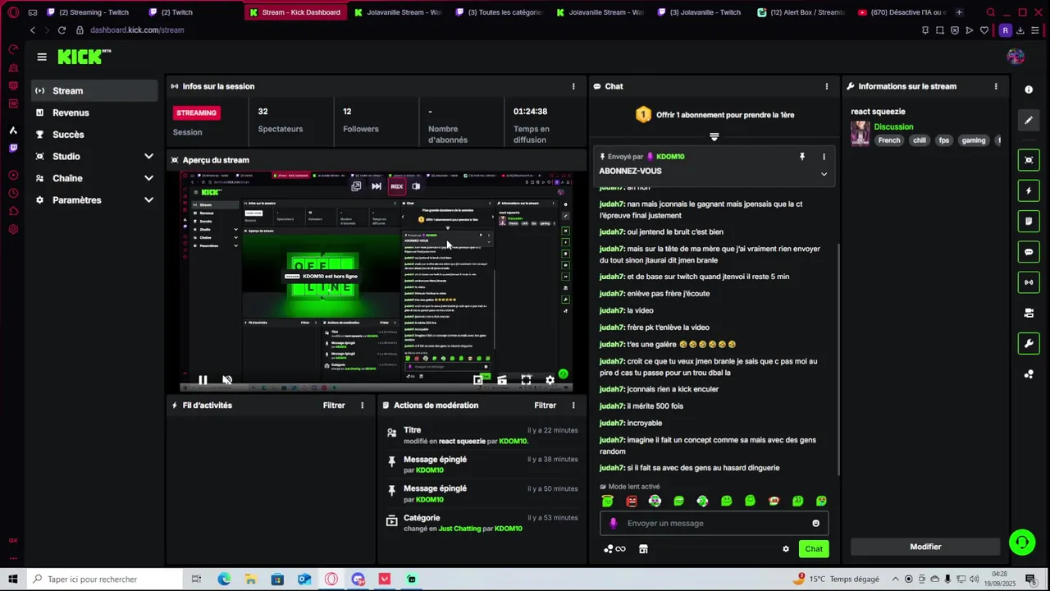Open the hamburger menu beside Kick logo
The width and height of the screenshot is (1050, 591).
(x=42, y=57)
